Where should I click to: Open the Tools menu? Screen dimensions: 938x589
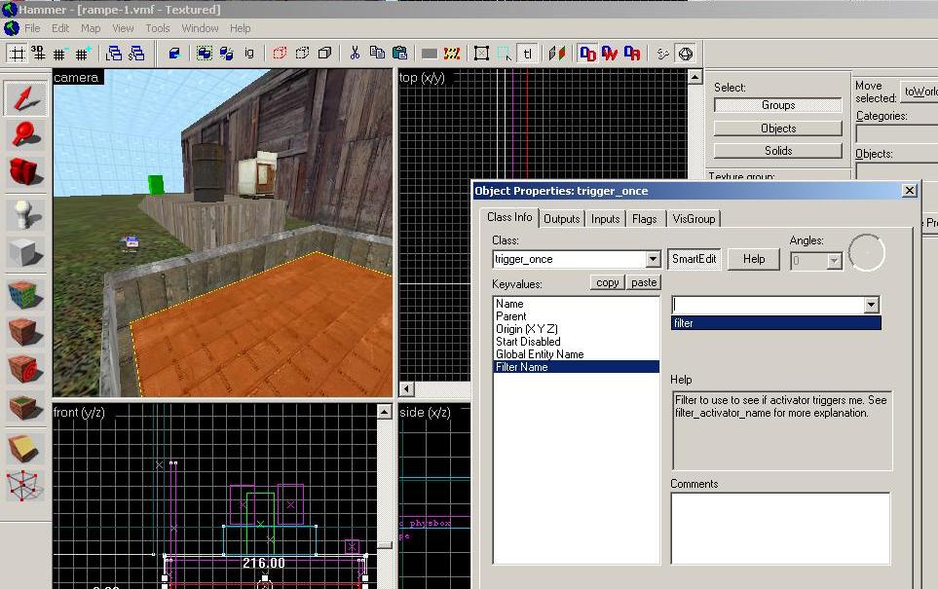[158, 28]
